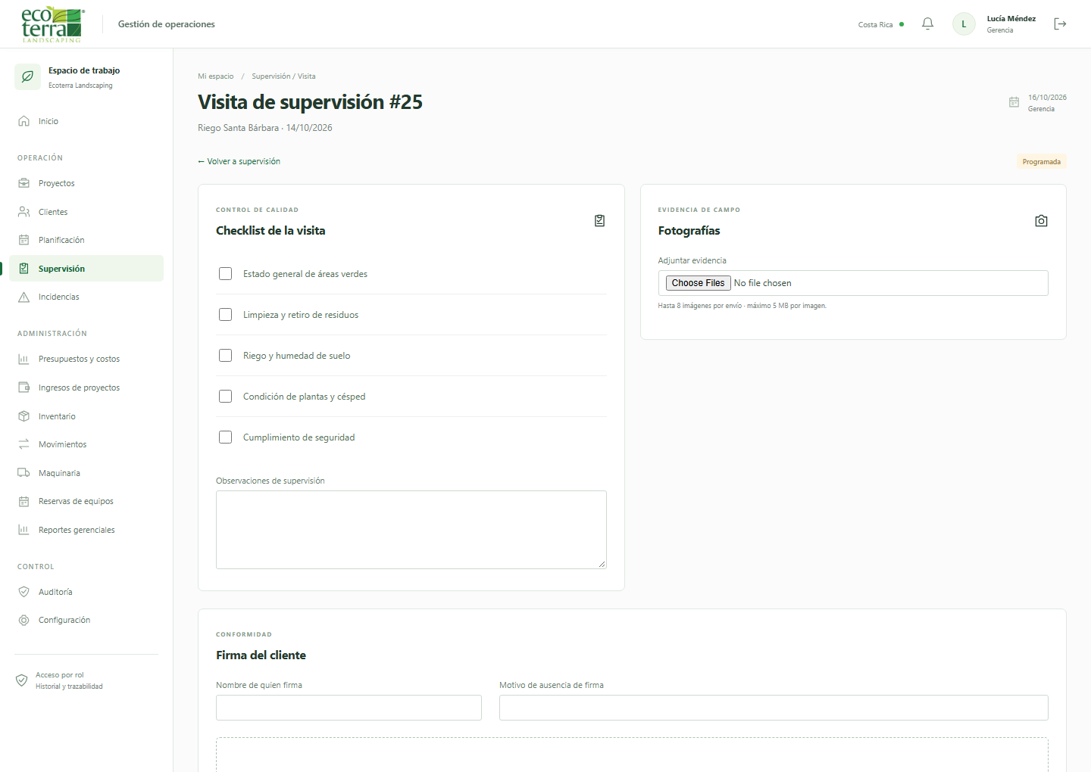Image resolution: width=1091 pixels, height=772 pixels.
Task: Click Volver a supervisión link
Action: click(239, 161)
